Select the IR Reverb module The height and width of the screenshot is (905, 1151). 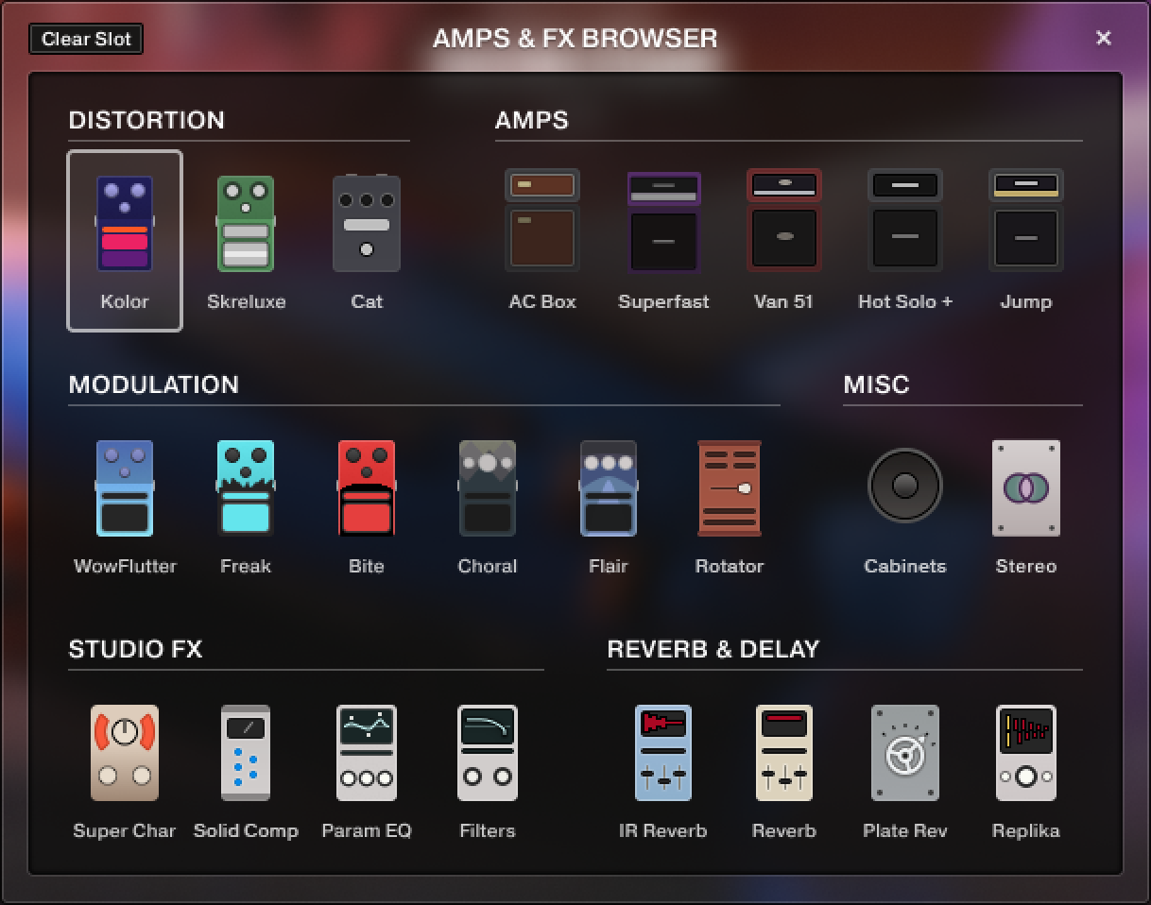663,753
